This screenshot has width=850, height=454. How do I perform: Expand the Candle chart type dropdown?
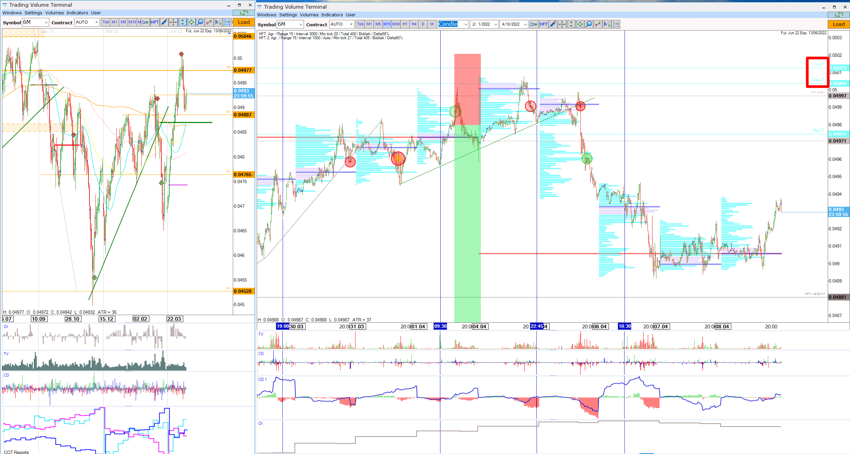pyautogui.click(x=453, y=24)
